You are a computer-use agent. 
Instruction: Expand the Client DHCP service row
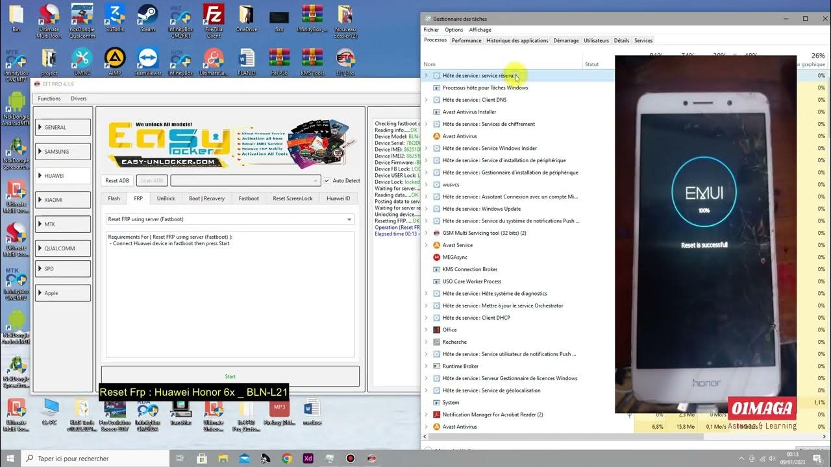[426, 318]
